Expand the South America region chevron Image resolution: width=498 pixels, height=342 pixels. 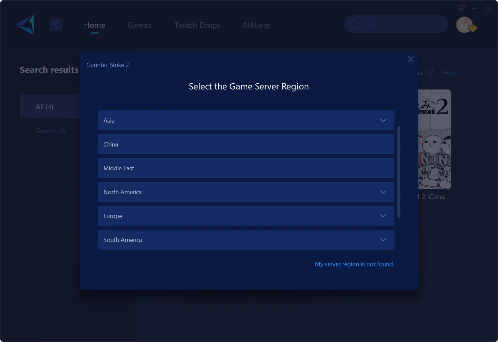pyautogui.click(x=383, y=240)
